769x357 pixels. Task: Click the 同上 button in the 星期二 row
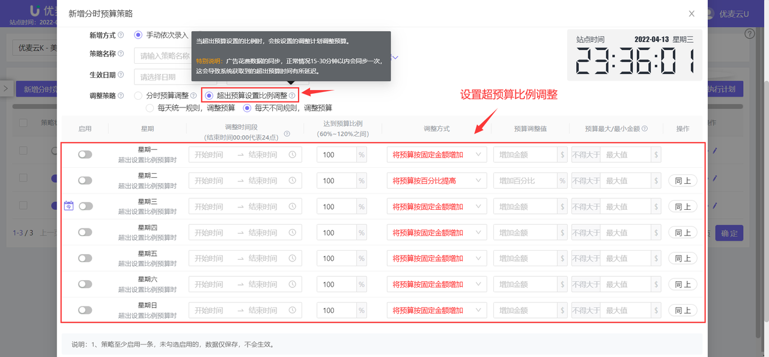pos(682,180)
